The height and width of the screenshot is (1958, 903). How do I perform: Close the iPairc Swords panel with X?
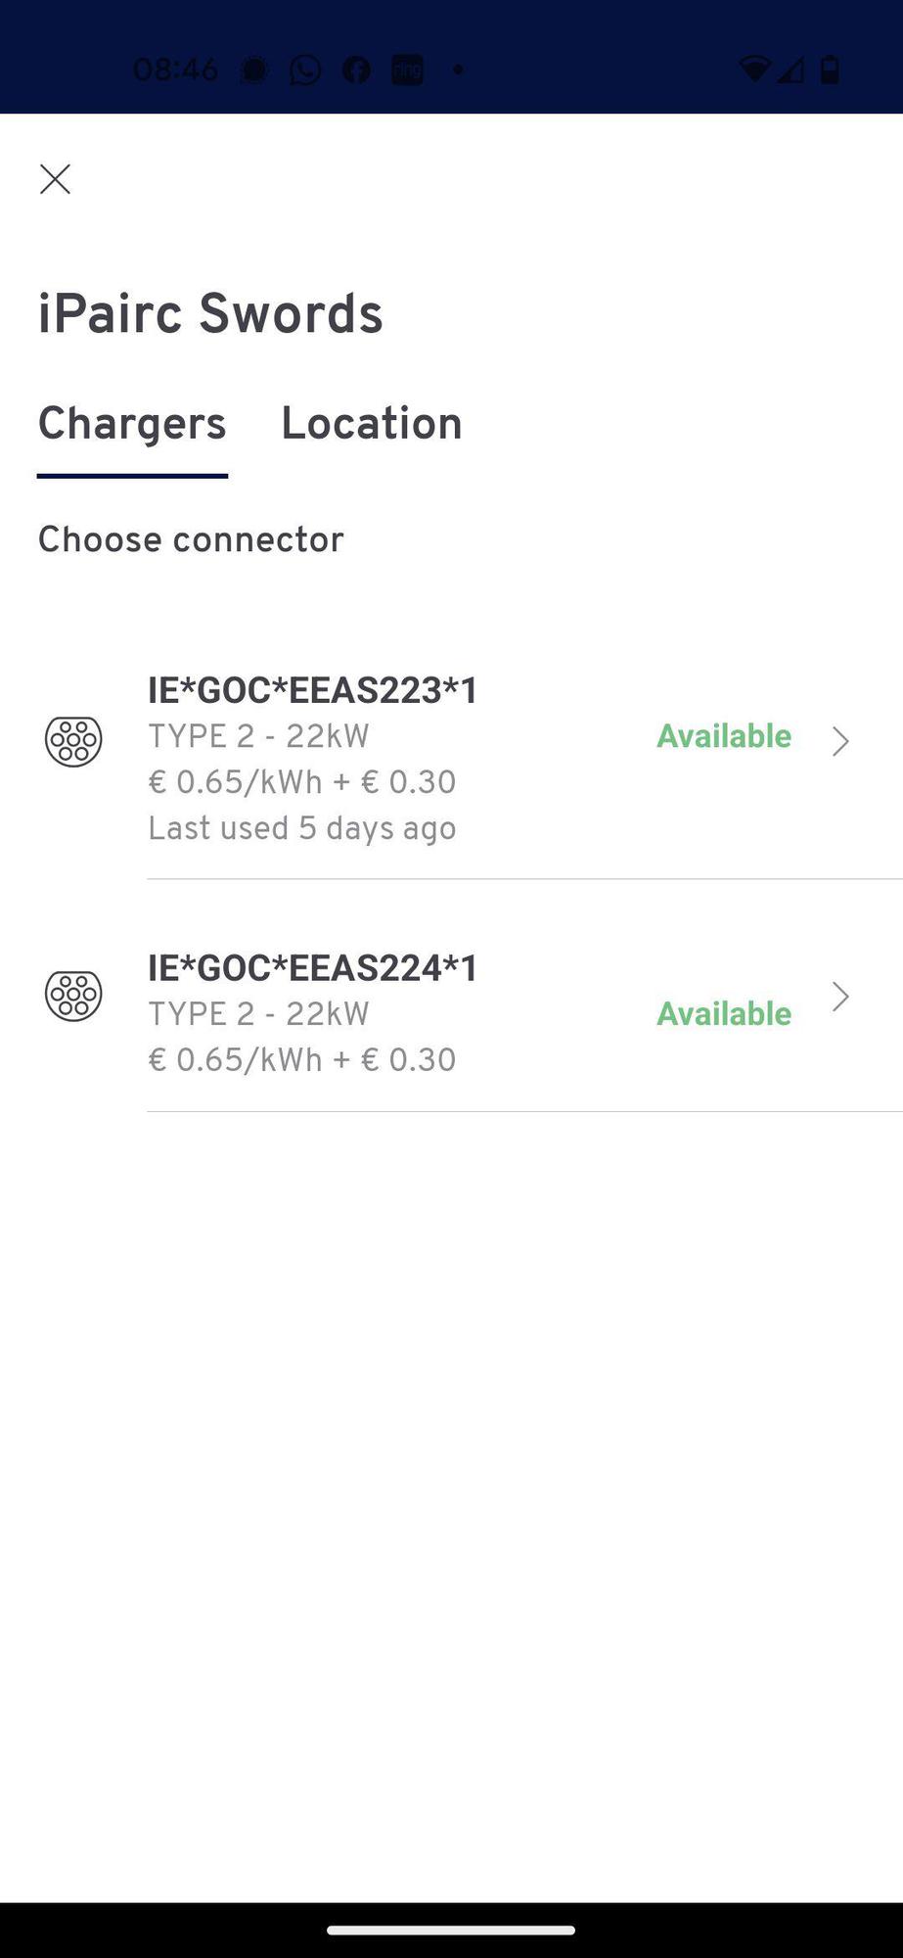point(55,179)
